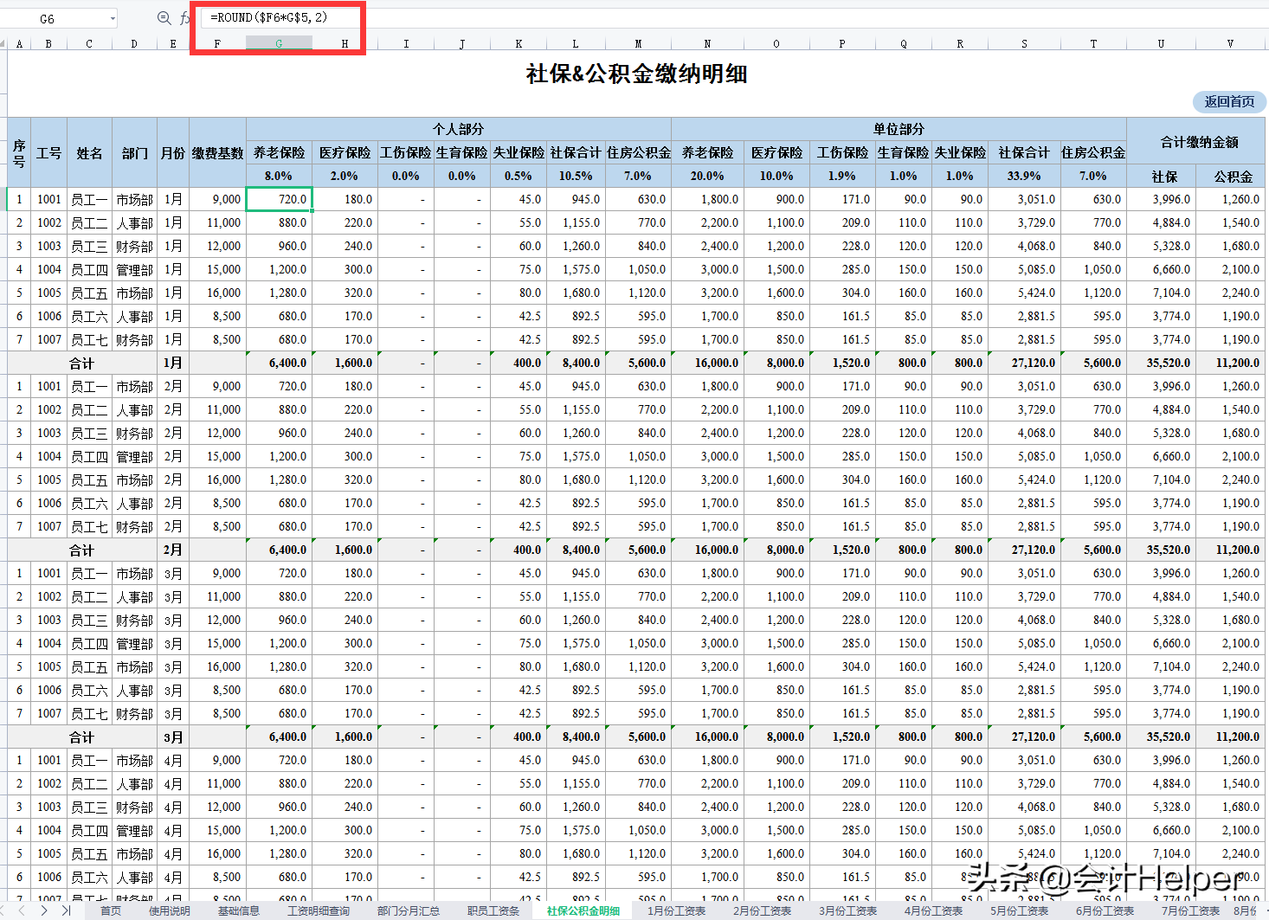Screen dimensions: 1269x920
Task: Select column V header
Action: [1230, 43]
